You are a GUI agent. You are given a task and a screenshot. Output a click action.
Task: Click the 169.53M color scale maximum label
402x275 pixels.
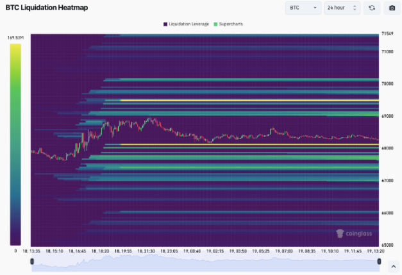click(x=15, y=38)
